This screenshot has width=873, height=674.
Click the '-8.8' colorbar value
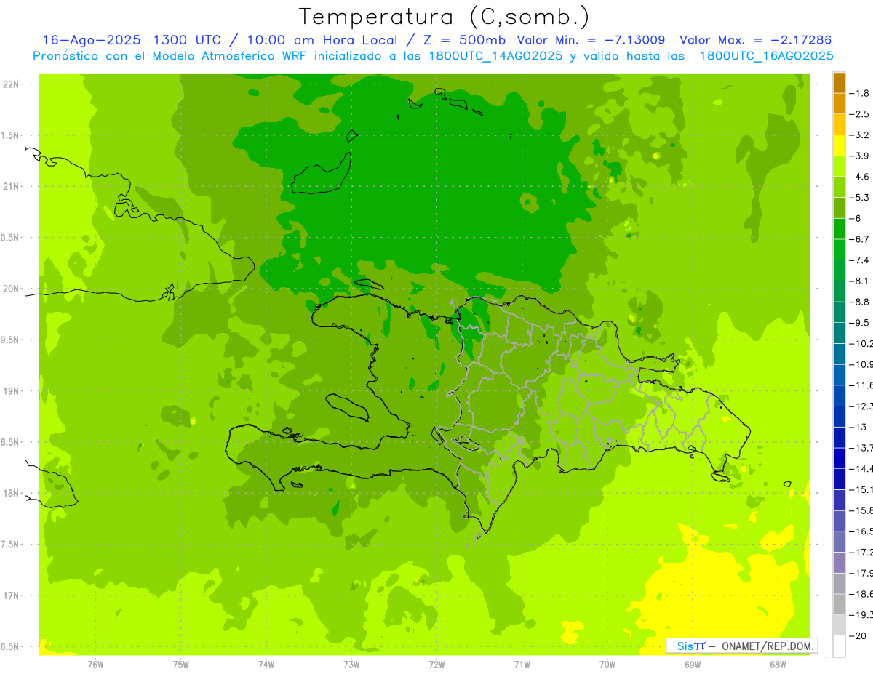pyautogui.click(x=859, y=302)
